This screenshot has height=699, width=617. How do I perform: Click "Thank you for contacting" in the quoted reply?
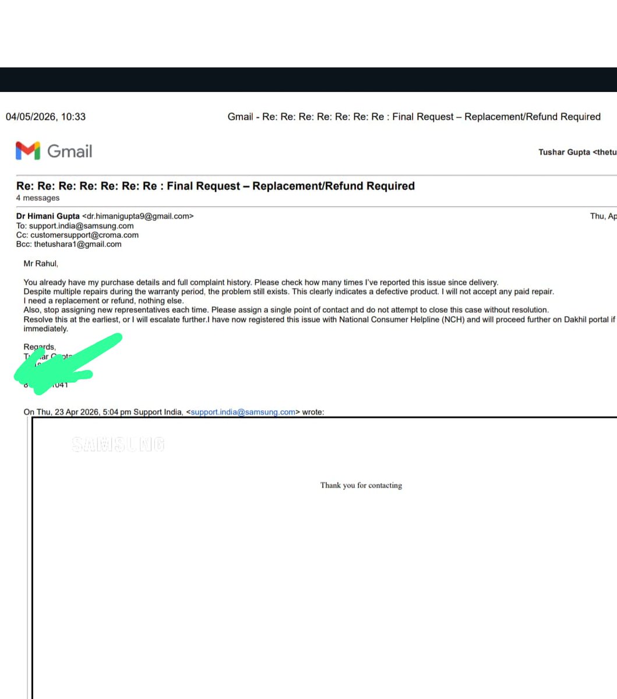pyautogui.click(x=361, y=485)
